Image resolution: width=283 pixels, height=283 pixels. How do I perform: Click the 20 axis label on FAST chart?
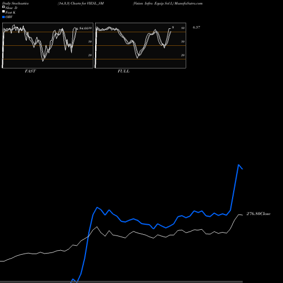coord(90,55)
